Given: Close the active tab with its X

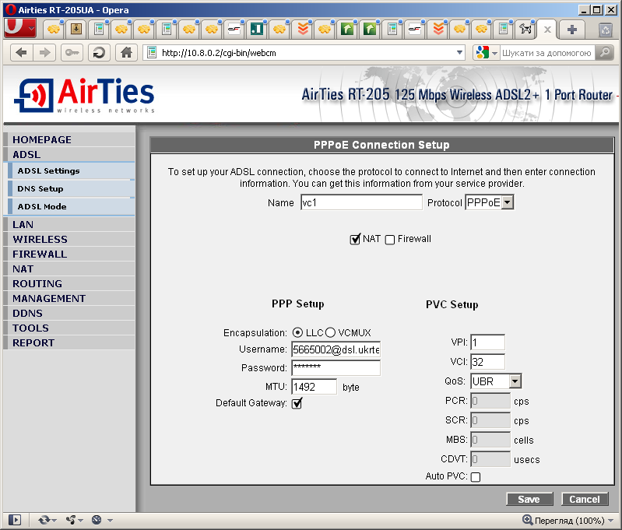Looking at the screenshot, I should tap(547, 30).
